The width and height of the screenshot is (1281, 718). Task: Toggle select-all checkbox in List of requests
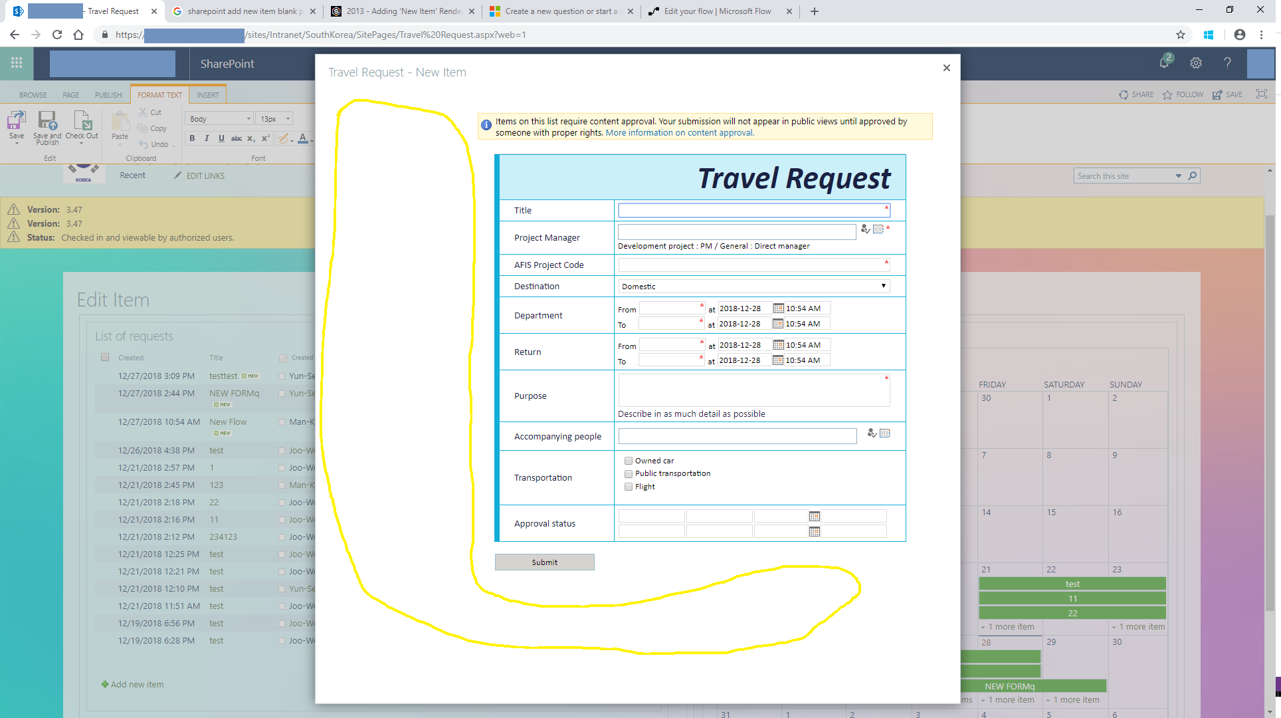pos(105,358)
